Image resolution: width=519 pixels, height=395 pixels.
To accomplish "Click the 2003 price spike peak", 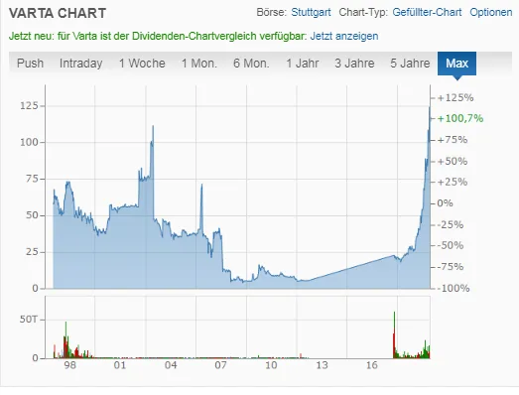I will [x=153, y=126].
